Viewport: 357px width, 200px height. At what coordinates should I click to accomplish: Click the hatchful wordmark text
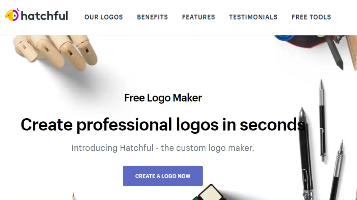[x=45, y=15]
